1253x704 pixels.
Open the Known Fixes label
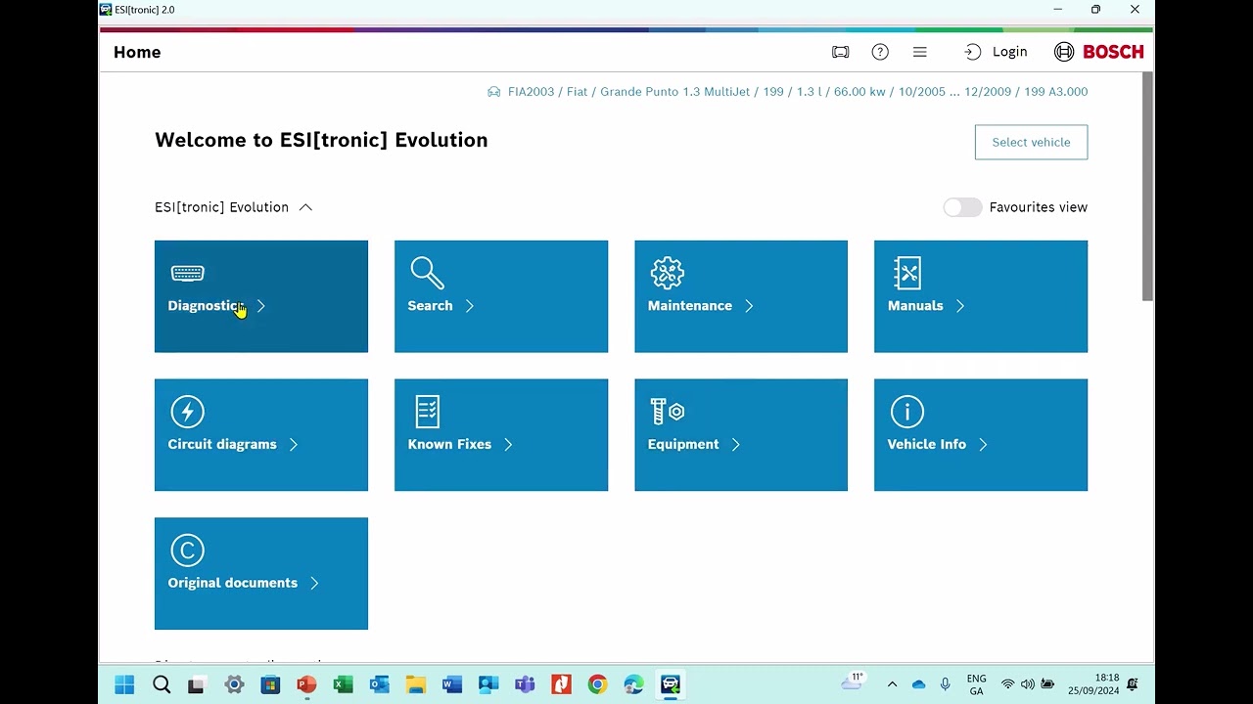click(449, 445)
